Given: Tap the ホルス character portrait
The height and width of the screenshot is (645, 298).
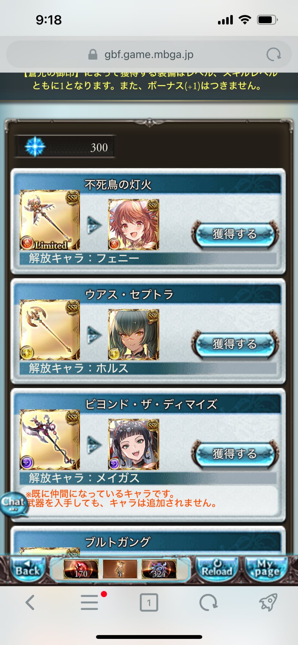Looking at the screenshot, I should [134, 334].
